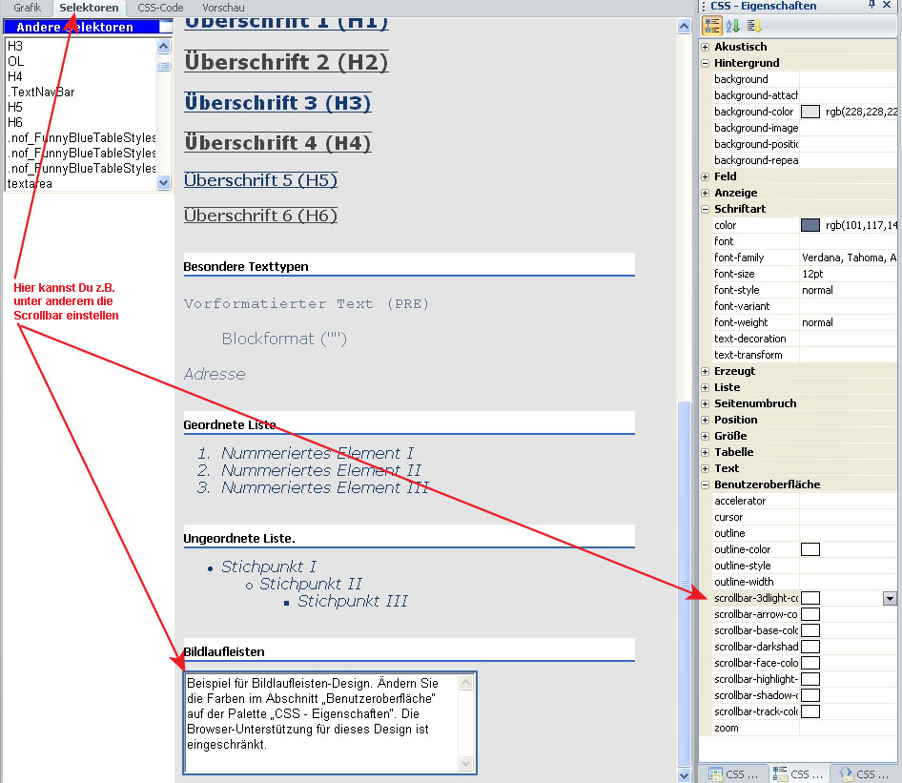The image size is (902, 783).
Task: Click the alphabetical A-Z sort icon
Action: pos(733,26)
